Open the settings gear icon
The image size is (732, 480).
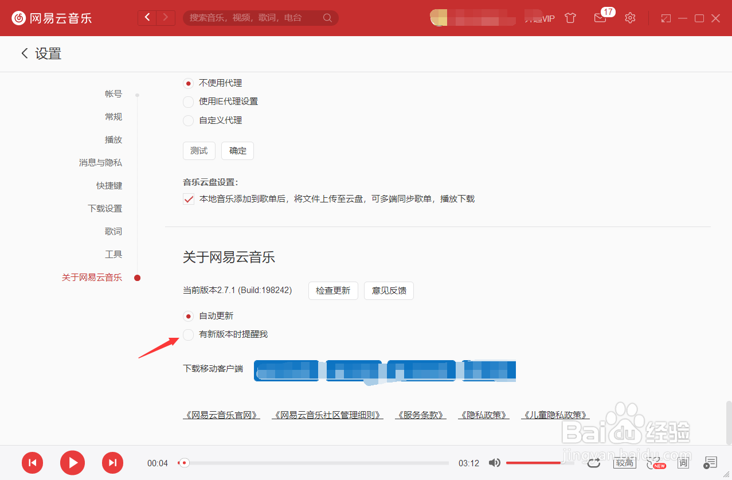point(630,18)
